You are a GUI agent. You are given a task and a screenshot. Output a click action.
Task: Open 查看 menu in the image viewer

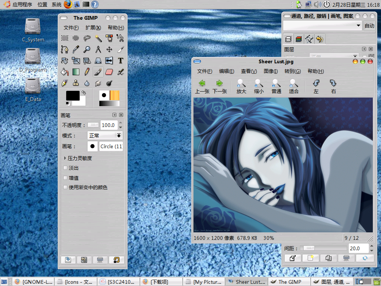pyautogui.click(x=249, y=71)
